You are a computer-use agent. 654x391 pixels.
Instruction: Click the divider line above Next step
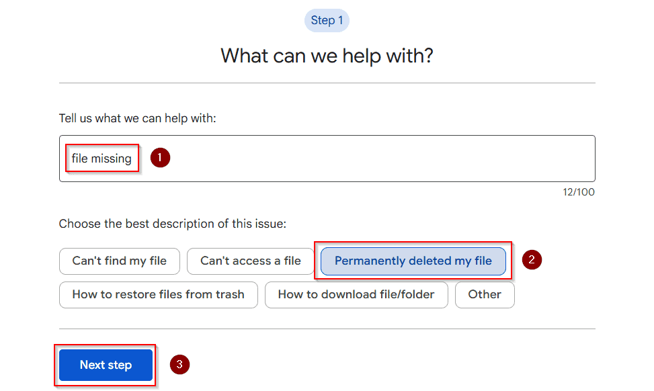(327, 329)
